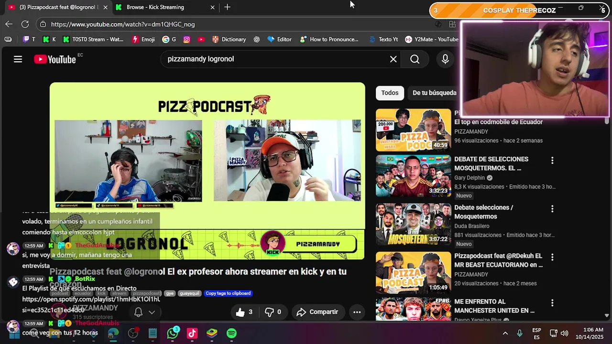Close the Browse - Kick Streaming tab
This screenshot has height=344, width=612.
coord(213,7)
